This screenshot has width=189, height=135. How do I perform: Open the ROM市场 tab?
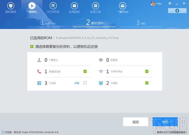[53, 8]
